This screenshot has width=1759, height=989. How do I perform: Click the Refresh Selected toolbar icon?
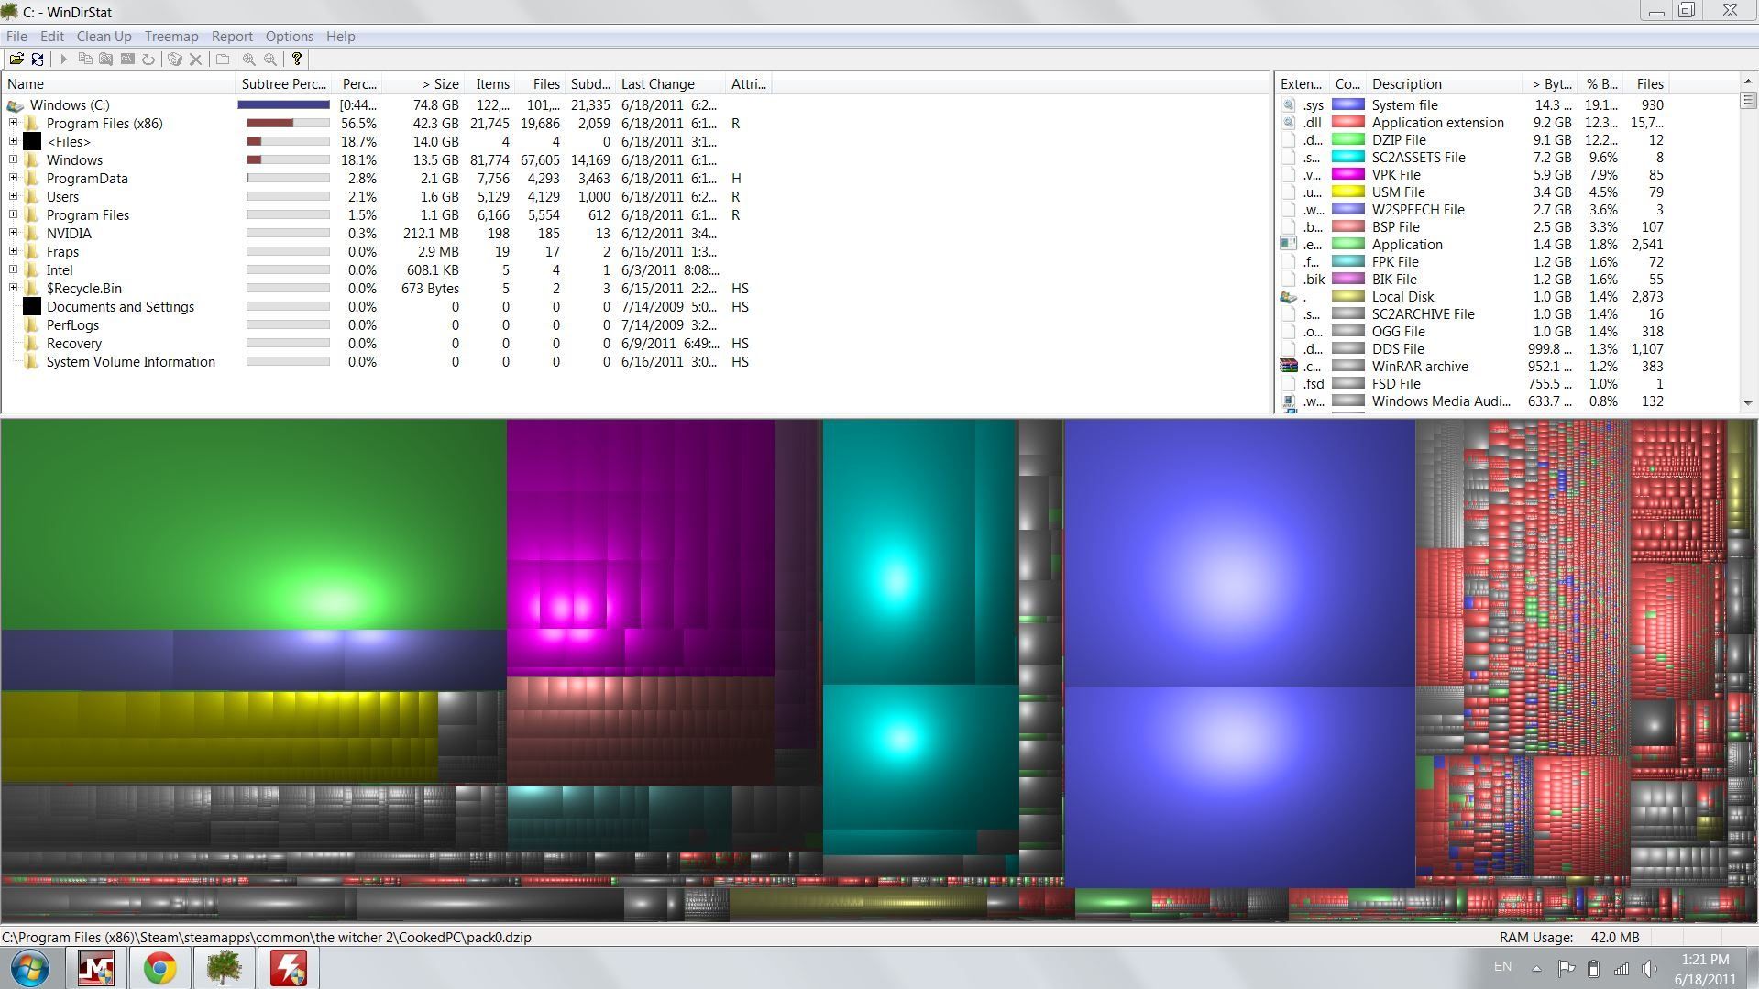[x=148, y=59]
